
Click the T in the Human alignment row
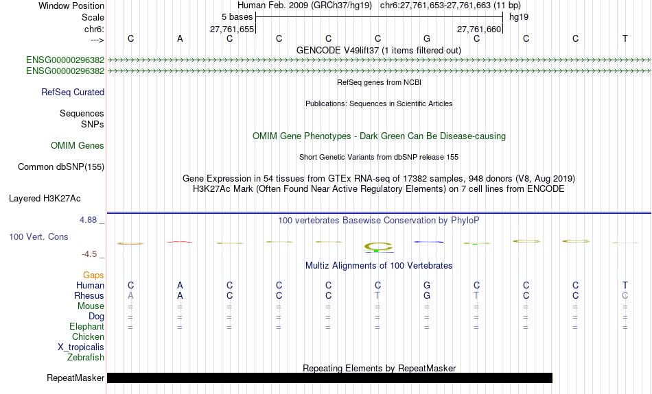click(x=625, y=285)
